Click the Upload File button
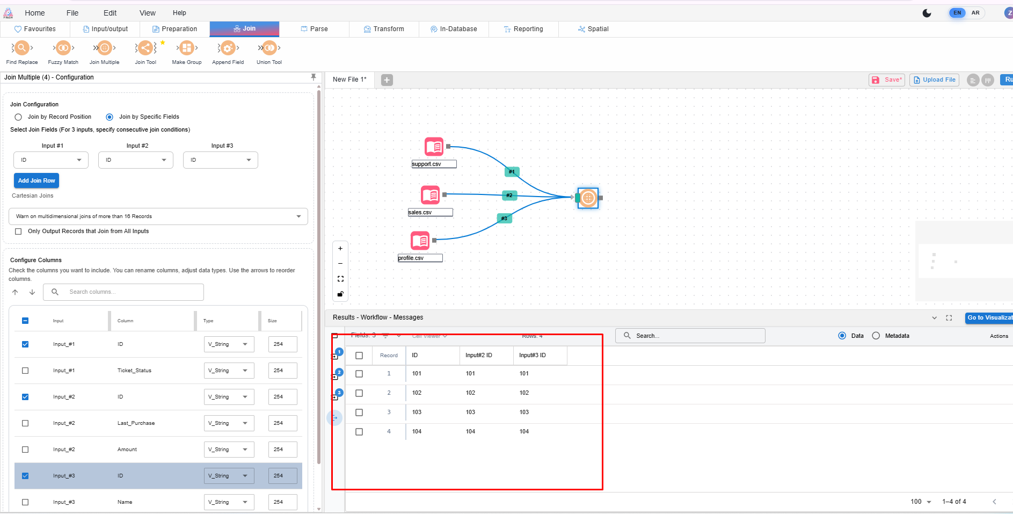 coord(934,80)
